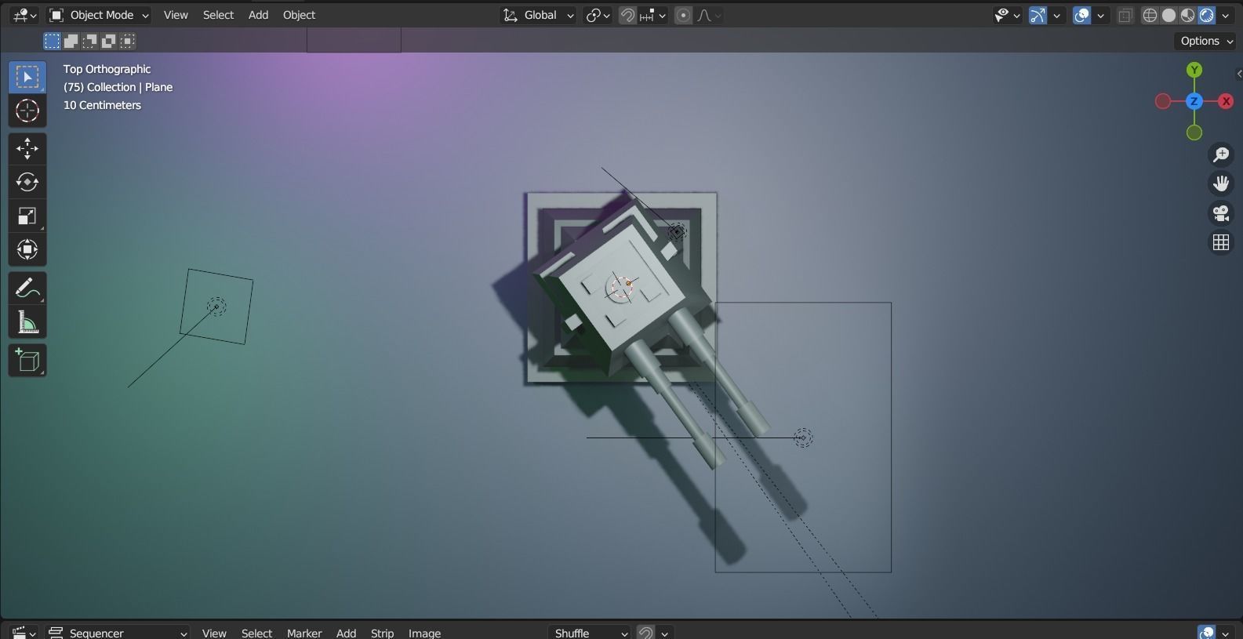Viewport: 1243px width, 639px height.
Task: Open the Options popover
Action: [1205, 41]
